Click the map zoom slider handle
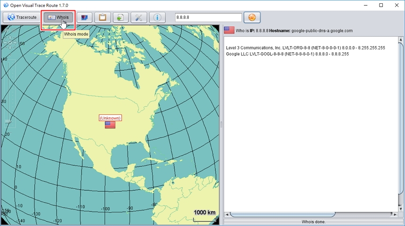This screenshot has height=226, width=405. [x=8, y=121]
